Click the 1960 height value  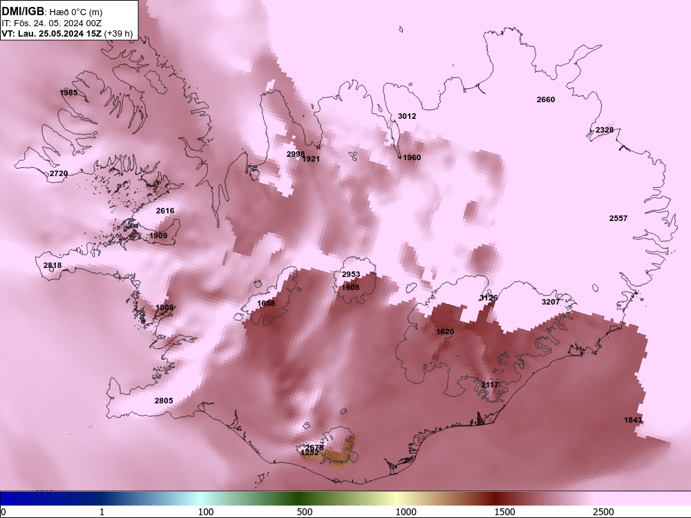412,157
